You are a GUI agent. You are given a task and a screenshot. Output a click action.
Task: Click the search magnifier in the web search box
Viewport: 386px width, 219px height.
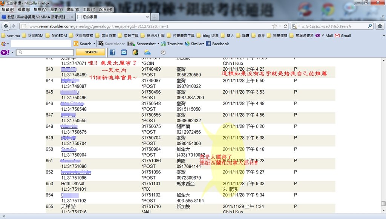[370, 26]
